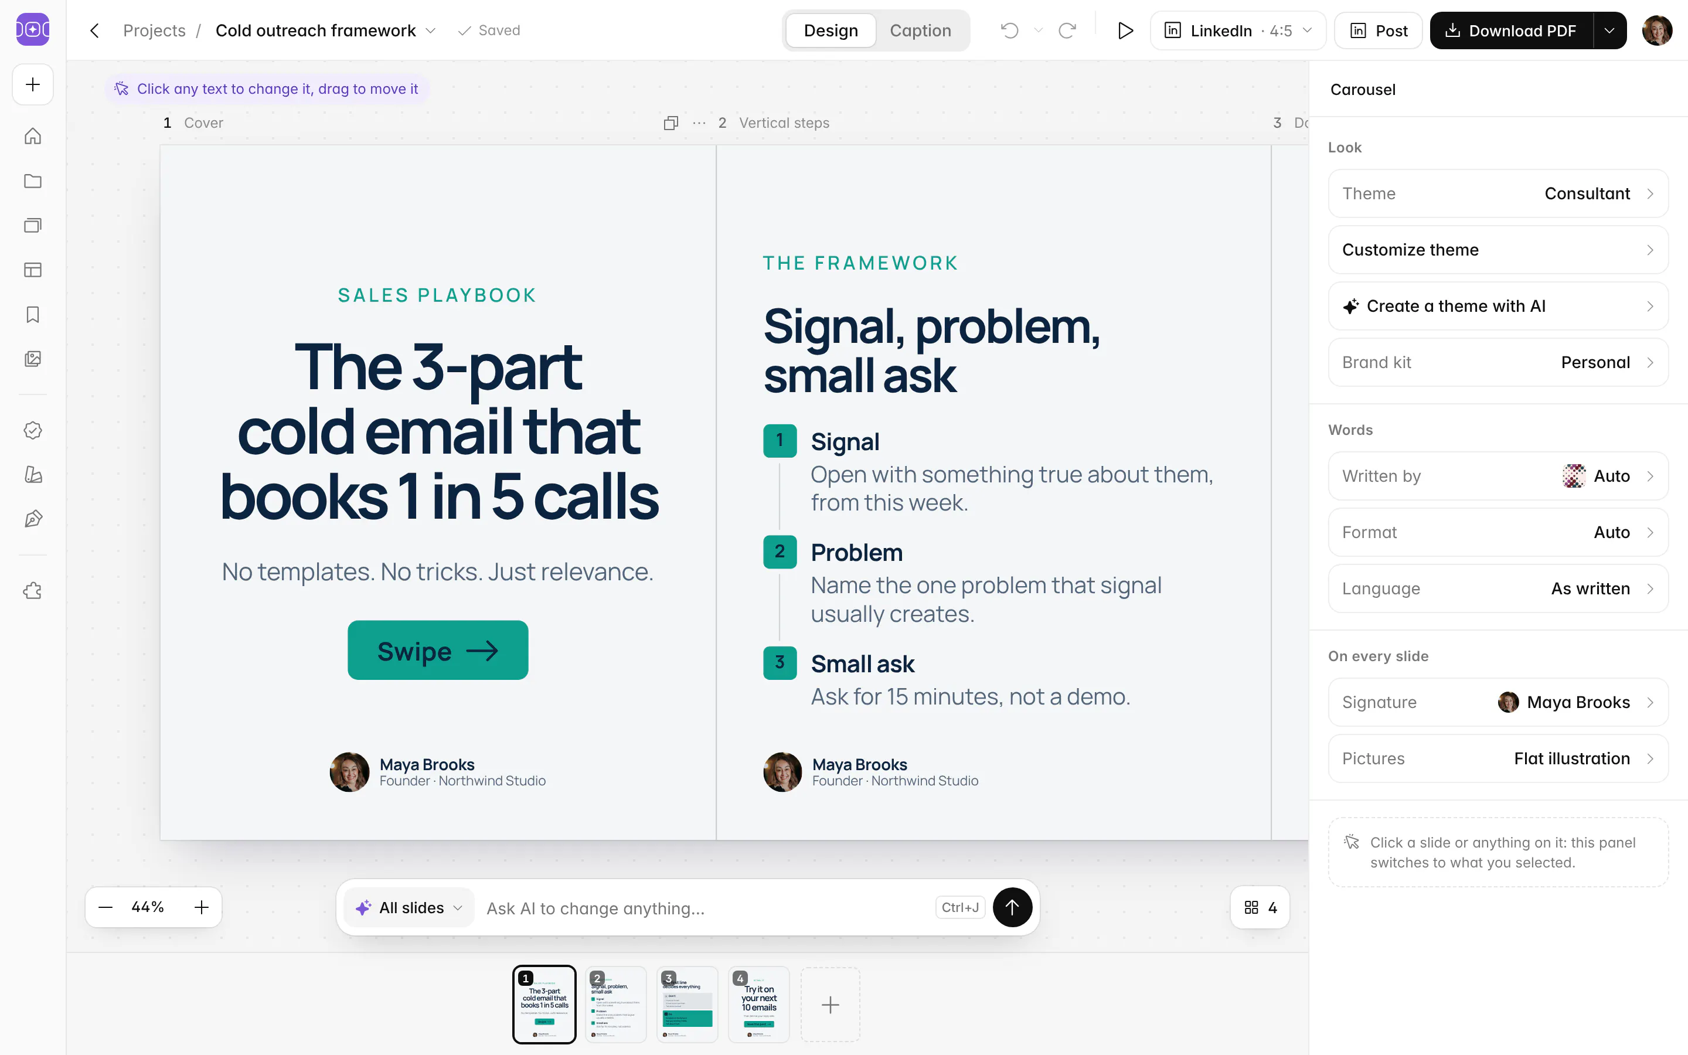
Task: Open the Written by Auto setting
Action: (1498, 476)
